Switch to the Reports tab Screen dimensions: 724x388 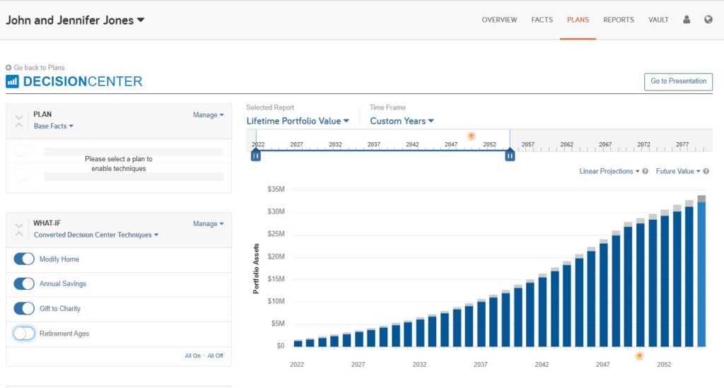618,20
